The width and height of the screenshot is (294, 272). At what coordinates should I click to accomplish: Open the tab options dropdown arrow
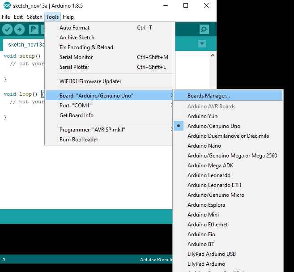[202, 44]
